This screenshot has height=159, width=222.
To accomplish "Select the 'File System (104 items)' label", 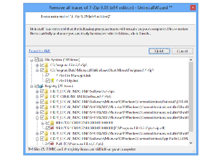I will click(x=62, y=60).
